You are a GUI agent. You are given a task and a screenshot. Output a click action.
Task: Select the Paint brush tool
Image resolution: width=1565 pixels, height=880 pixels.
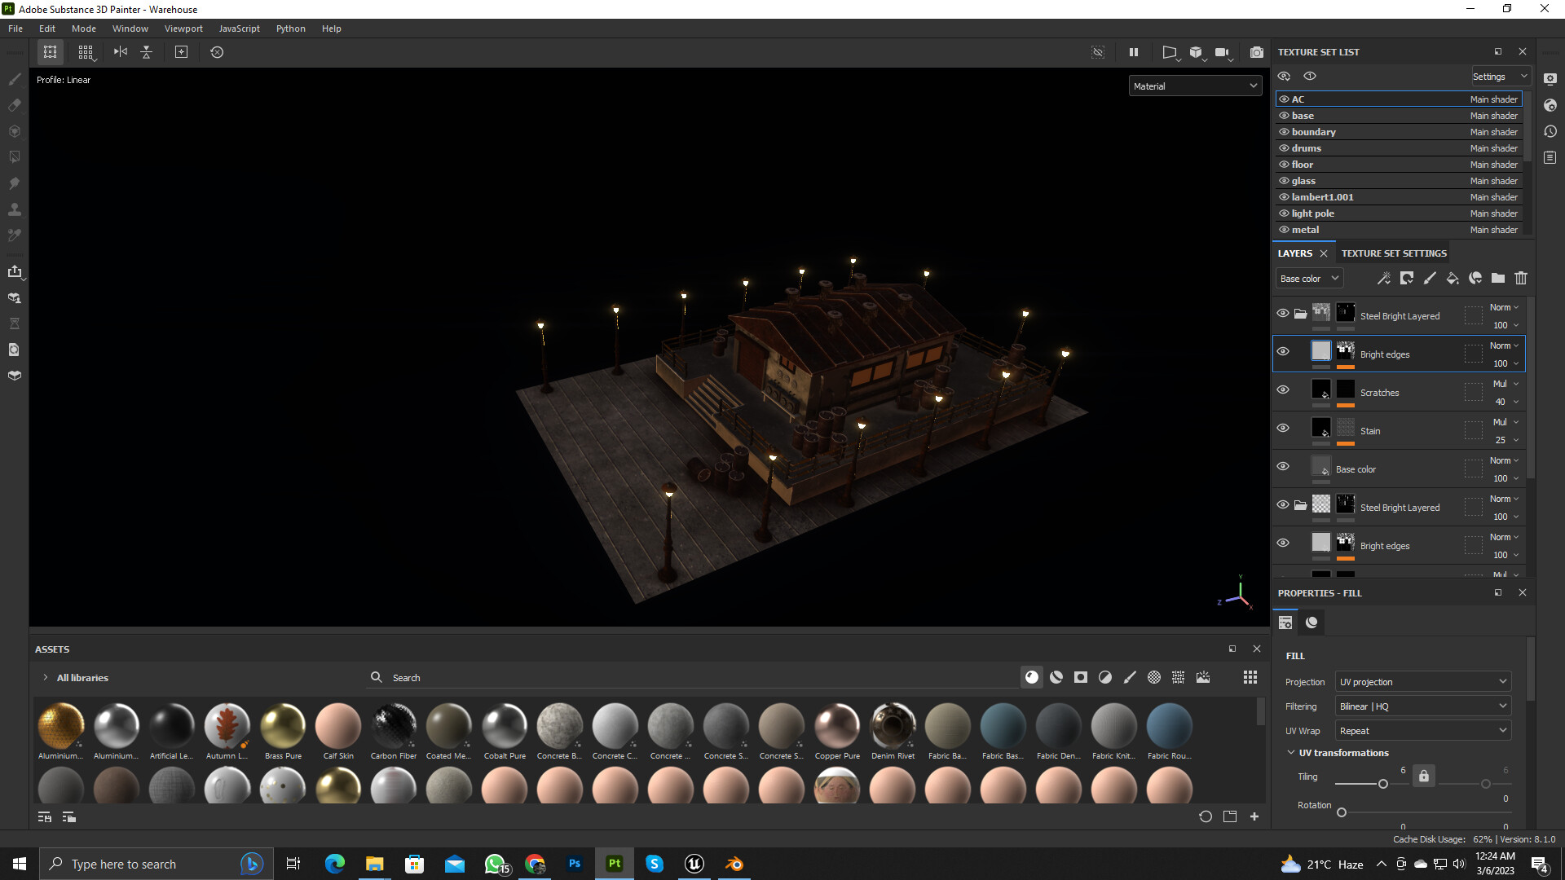tap(14, 79)
